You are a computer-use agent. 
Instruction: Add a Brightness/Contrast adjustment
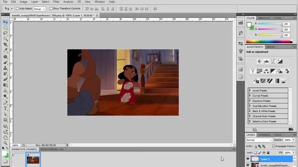click(x=259, y=61)
